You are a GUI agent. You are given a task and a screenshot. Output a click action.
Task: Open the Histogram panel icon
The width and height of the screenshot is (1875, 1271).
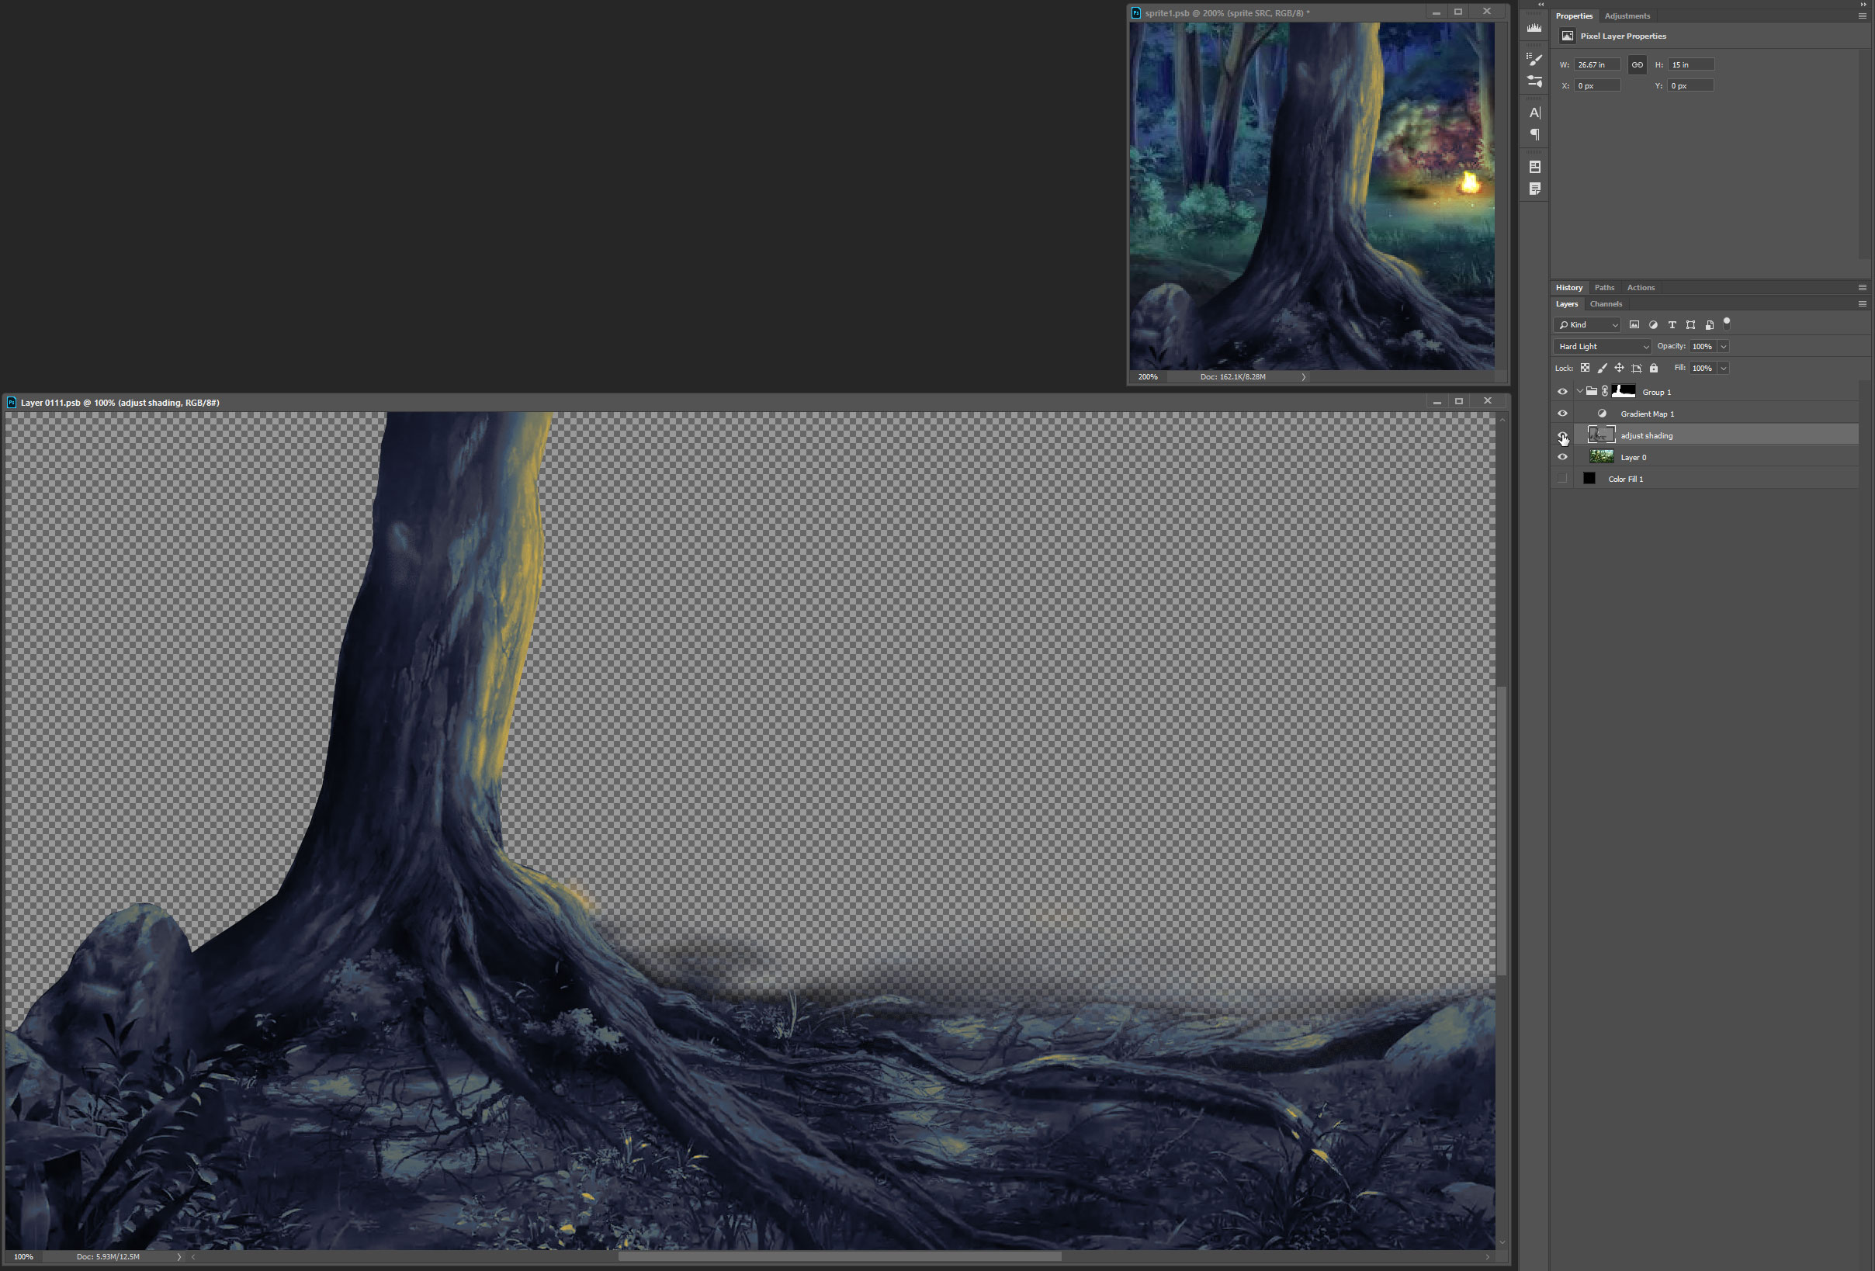coord(1534,28)
